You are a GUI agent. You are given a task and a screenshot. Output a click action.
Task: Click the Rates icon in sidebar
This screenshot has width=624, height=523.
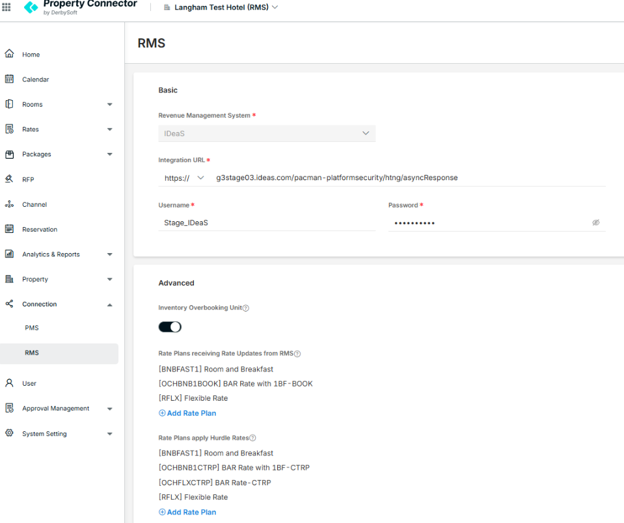pos(9,129)
